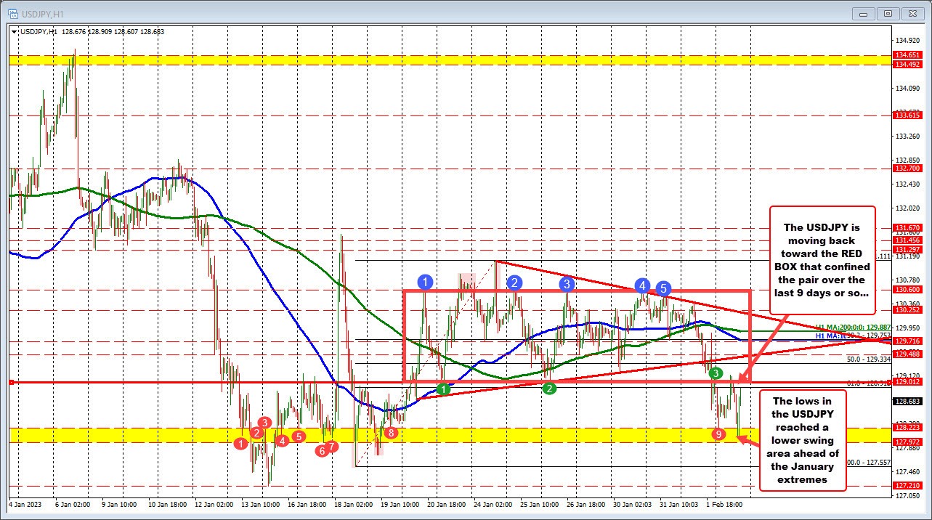932x520 pixels.
Task: Click red circle marker 9 at the recent swing low
Action: point(718,434)
